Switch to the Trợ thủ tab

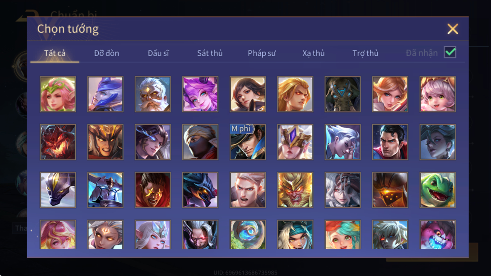tap(365, 53)
